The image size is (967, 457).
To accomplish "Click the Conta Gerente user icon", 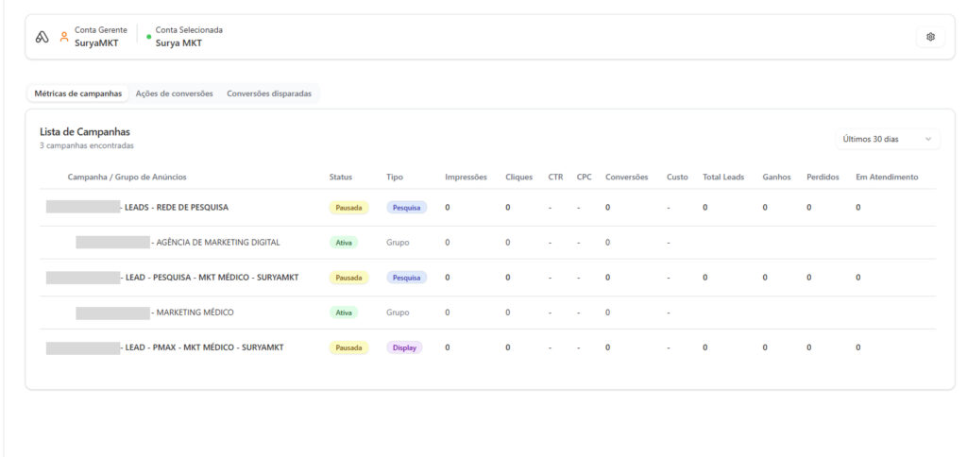I will (x=64, y=37).
